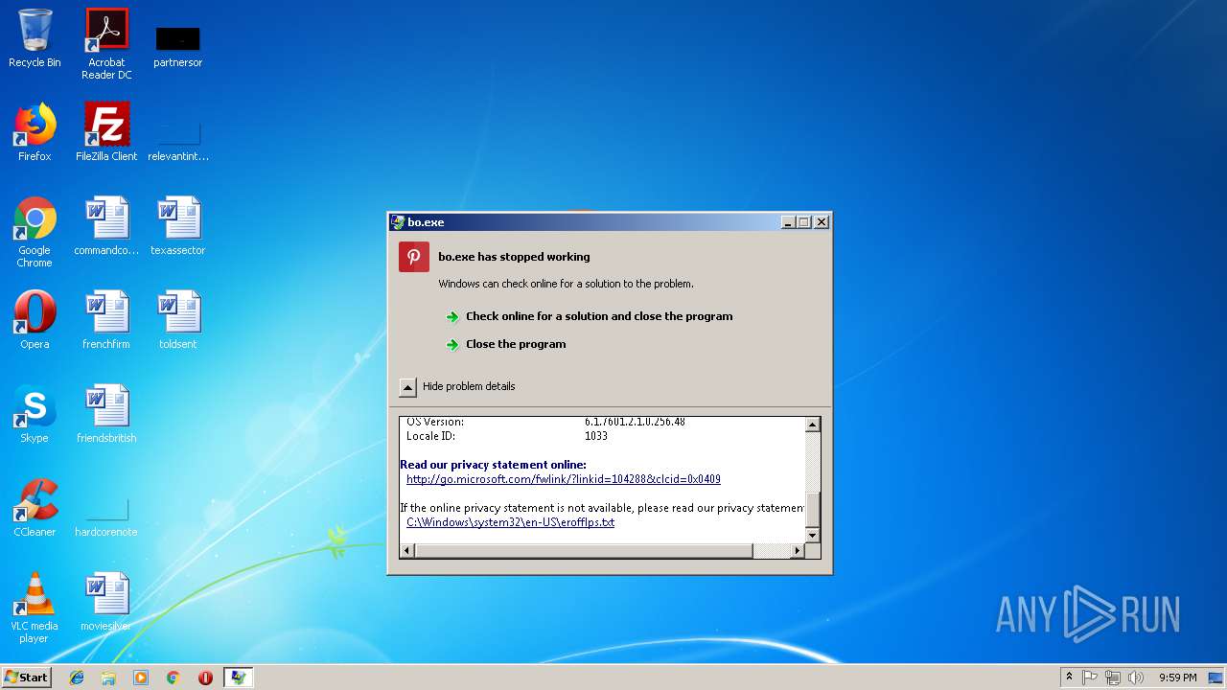Click the Locale ID value 1033
This screenshot has height=690, width=1227.
(x=596, y=436)
